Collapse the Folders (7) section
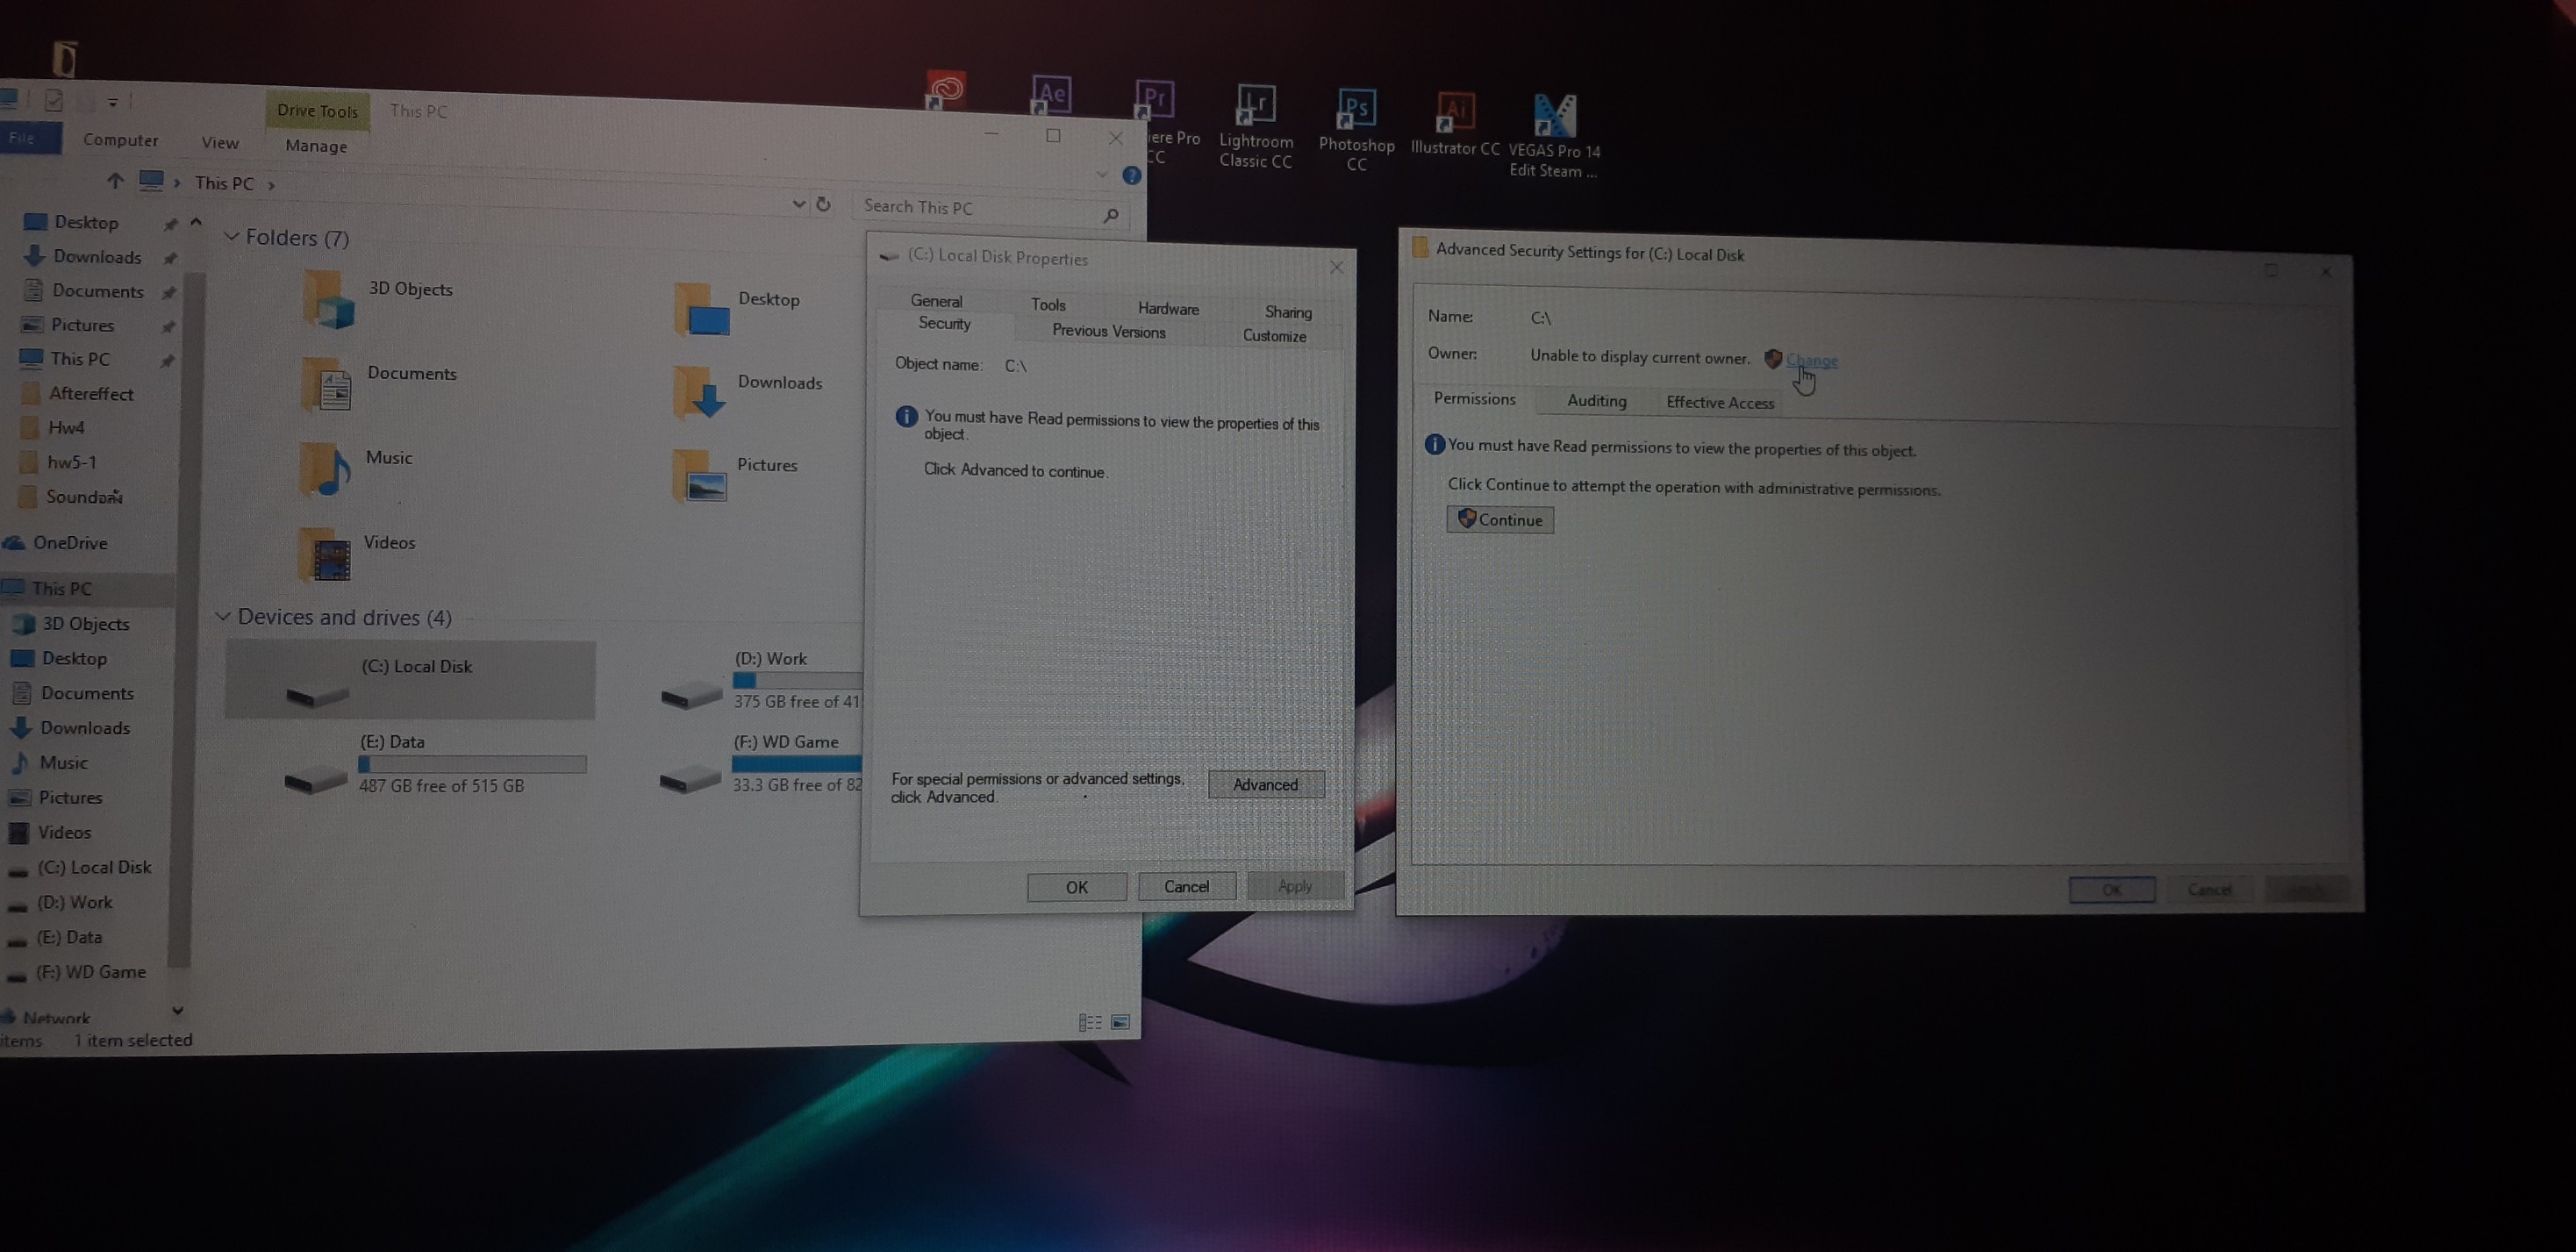2576x1252 pixels. [x=231, y=237]
